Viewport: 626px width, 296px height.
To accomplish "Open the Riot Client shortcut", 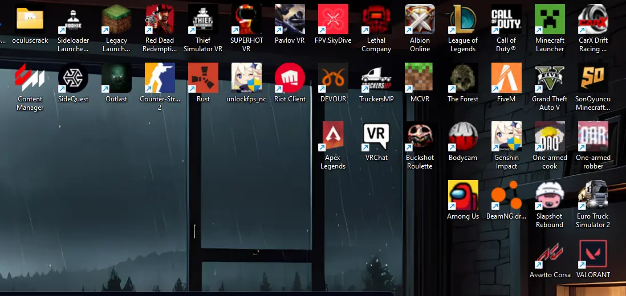I will 290,78.
